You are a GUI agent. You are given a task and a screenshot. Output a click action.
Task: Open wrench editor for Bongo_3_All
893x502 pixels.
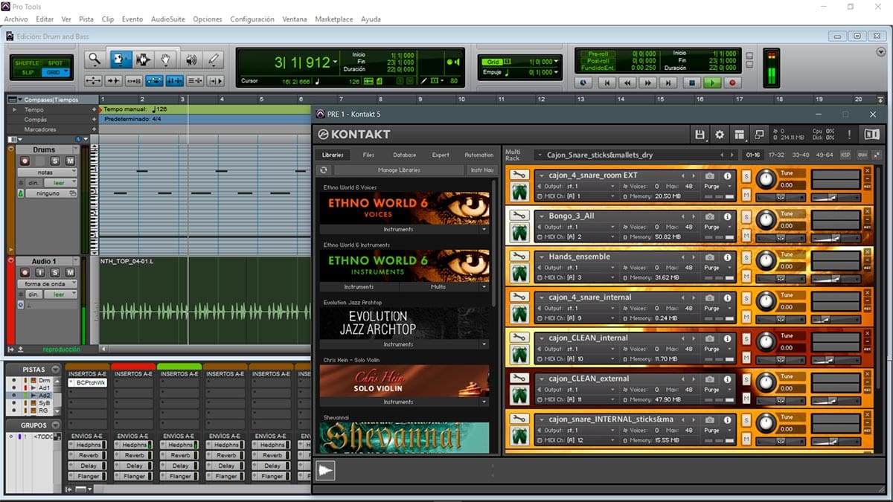(x=519, y=216)
